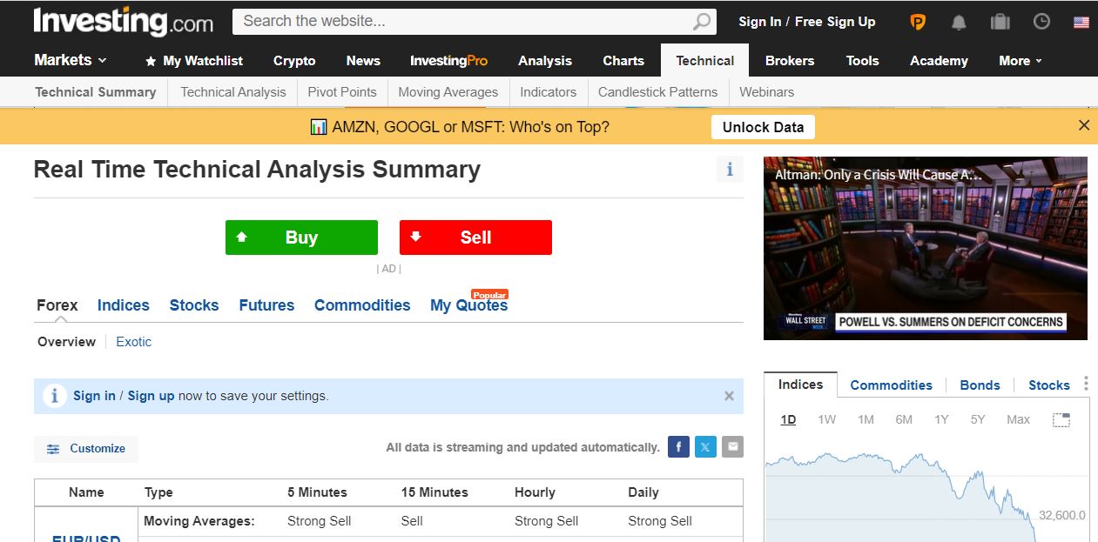Share by email icon
The height and width of the screenshot is (542, 1098).
(x=732, y=447)
